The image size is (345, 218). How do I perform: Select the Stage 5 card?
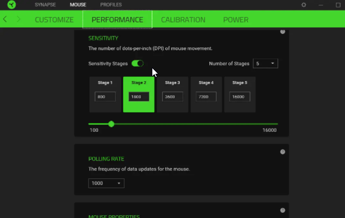[240, 95]
